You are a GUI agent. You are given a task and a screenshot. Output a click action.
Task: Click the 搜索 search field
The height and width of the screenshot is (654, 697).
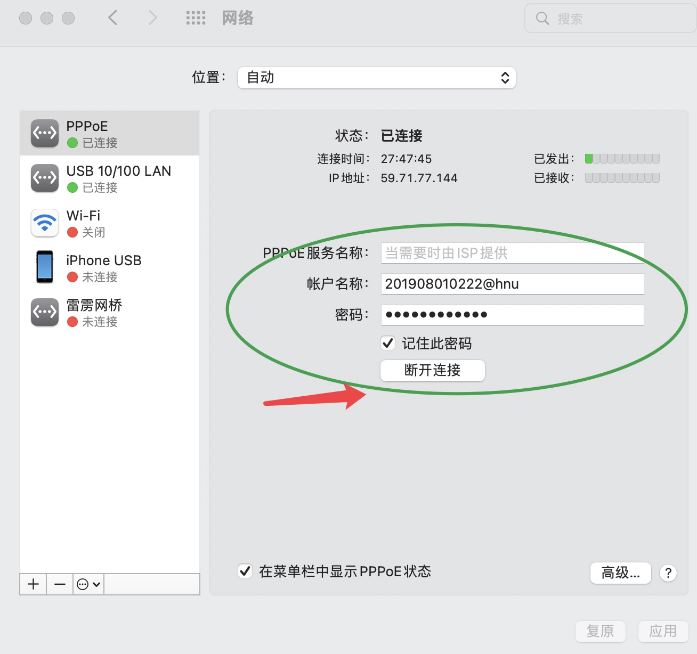pos(611,19)
